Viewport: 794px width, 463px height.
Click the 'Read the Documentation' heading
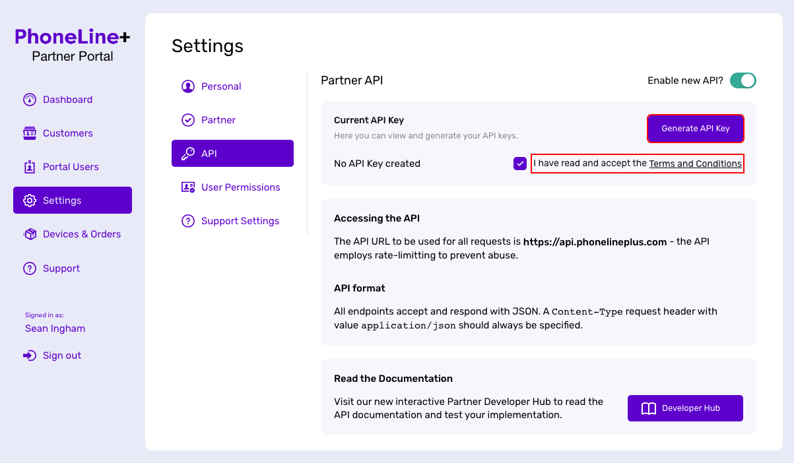[x=393, y=379]
